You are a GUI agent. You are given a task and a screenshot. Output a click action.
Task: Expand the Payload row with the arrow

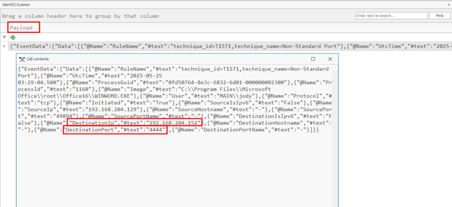pyautogui.click(x=4, y=46)
